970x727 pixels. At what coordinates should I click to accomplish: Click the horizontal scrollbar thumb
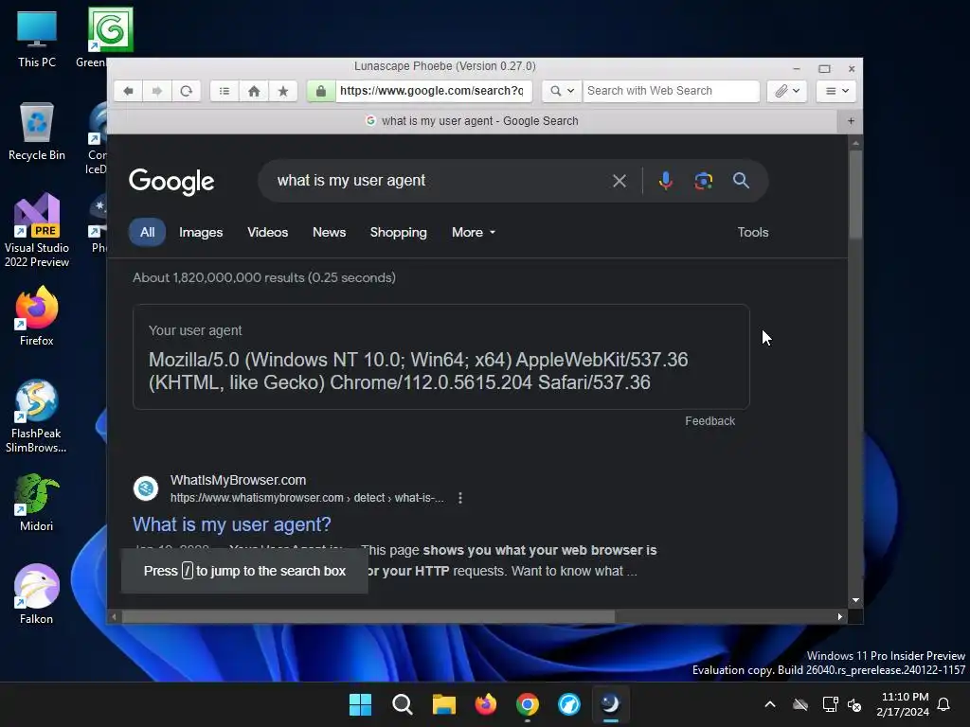pos(368,617)
